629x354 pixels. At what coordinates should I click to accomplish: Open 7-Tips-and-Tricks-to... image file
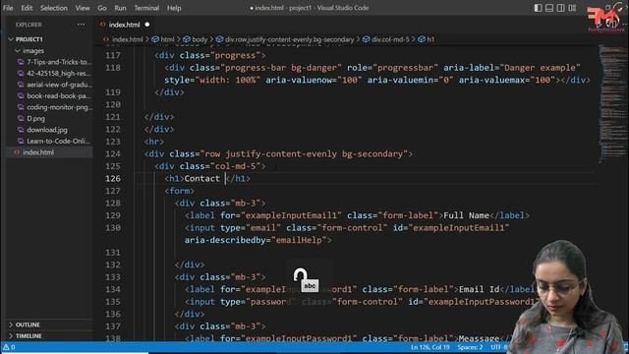coord(59,62)
